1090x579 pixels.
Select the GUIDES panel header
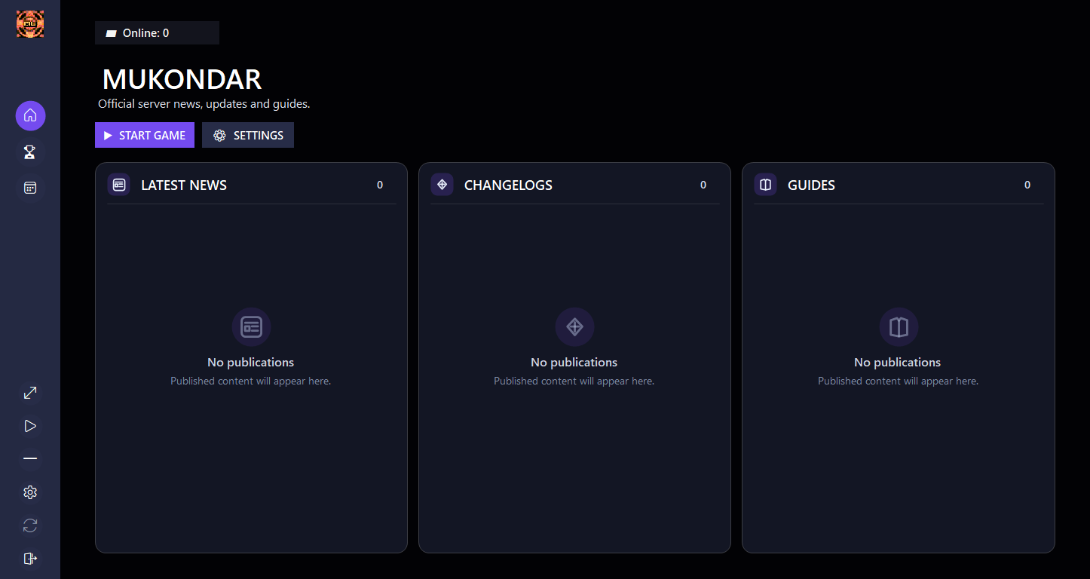[899, 185]
